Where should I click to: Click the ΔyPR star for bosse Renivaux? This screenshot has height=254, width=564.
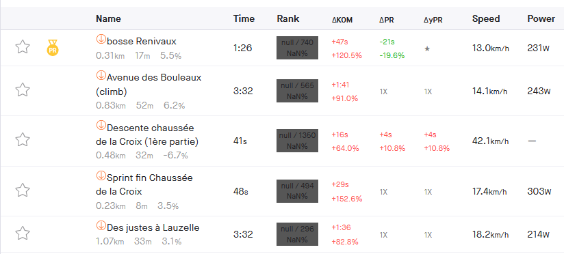pyautogui.click(x=427, y=48)
